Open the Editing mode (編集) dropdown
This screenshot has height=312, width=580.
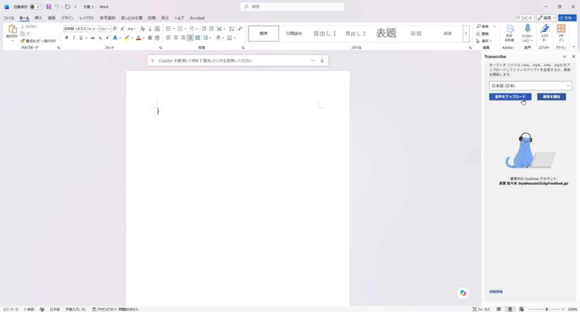(547, 18)
